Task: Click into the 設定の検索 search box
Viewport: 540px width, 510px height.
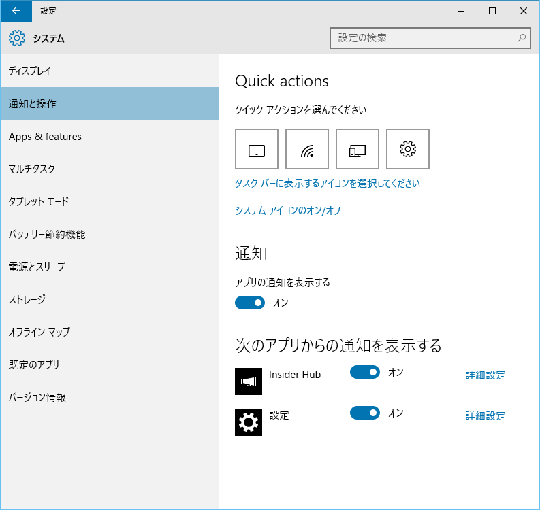Action: click(x=430, y=38)
